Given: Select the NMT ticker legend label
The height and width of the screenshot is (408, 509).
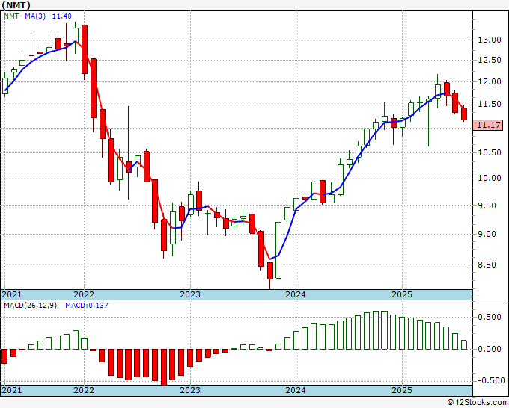Looking at the screenshot, I should pyautogui.click(x=11, y=16).
